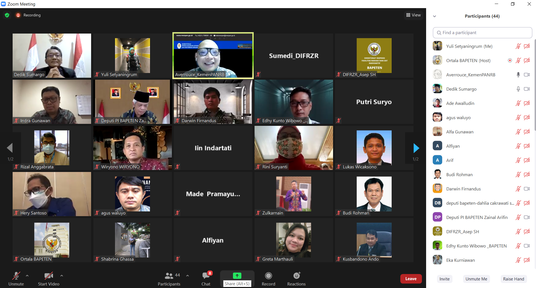Expand participants options arrow next to Participants
The width and height of the screenshot is (536, 288).
[188, 276]
